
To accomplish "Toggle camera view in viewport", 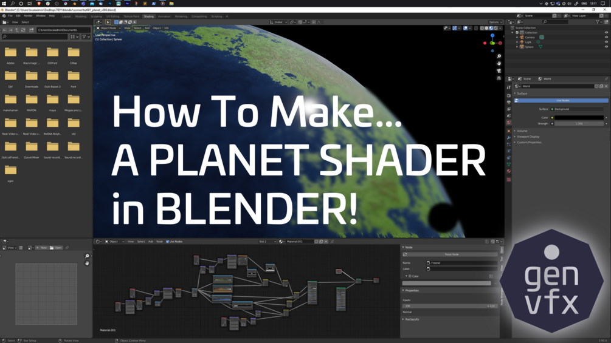I will click(x=499, y=71).
